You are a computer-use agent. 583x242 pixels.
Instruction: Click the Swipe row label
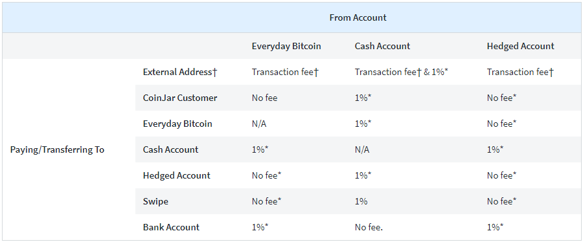coord(155,201)
